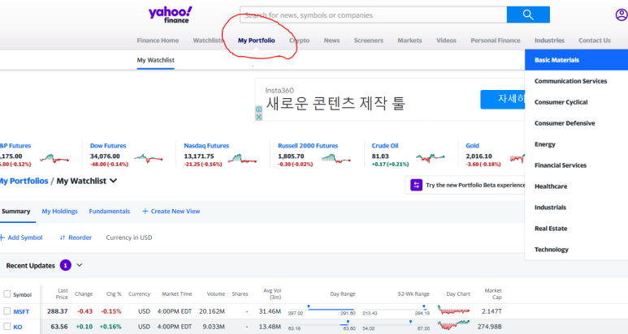Open MSFT day chart sparkline

(x=453, y=310)
